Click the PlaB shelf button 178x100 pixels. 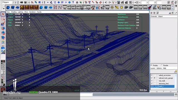point(107,7)
